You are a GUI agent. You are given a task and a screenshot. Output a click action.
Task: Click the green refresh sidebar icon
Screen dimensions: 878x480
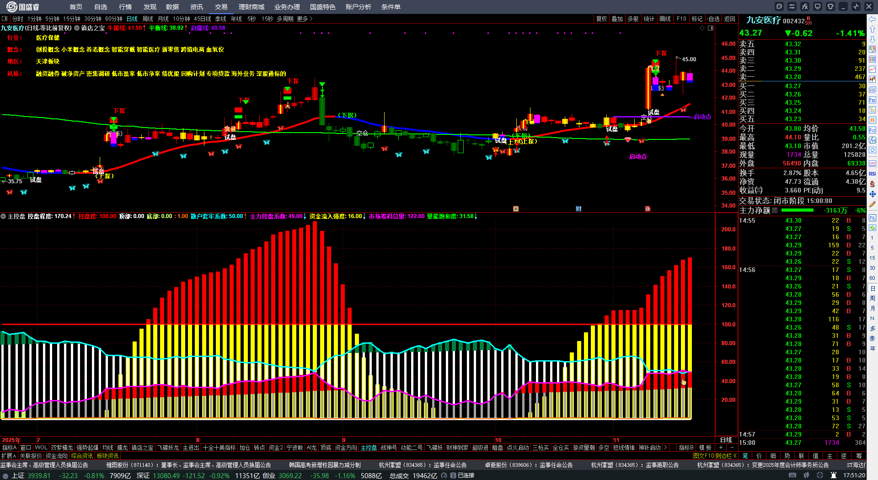tap(873, 227)
